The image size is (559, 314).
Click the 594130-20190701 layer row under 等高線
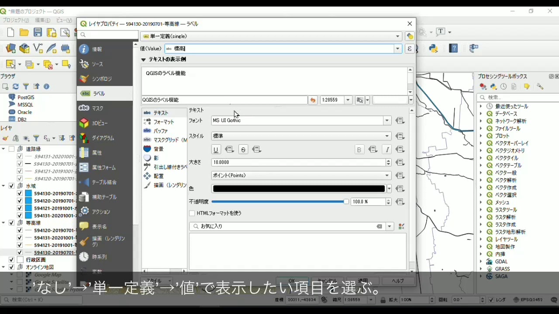click(55, 253)
